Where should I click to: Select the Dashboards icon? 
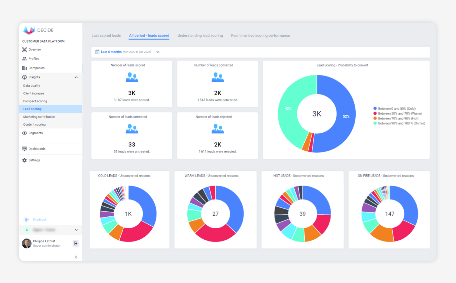point(25,149)
